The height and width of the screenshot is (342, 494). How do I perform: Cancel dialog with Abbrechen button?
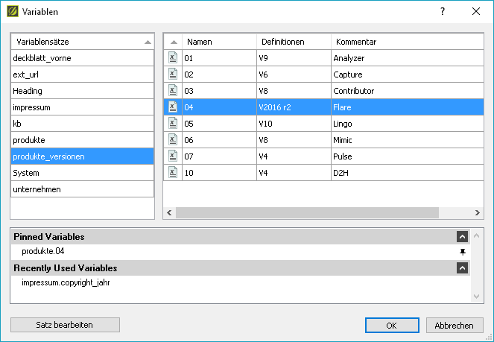(x=455, y=326)
